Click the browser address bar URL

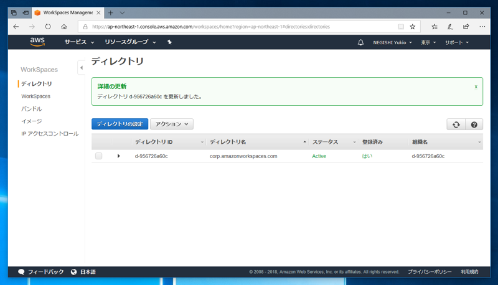pyautogui.click(x=211, y=27)
